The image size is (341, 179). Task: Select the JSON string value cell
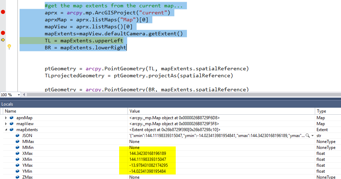(x=217, y=136)
